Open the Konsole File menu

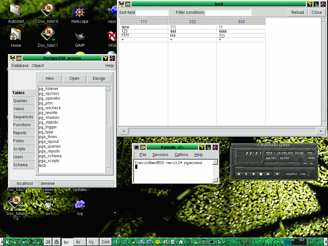[x=143, y=155]
